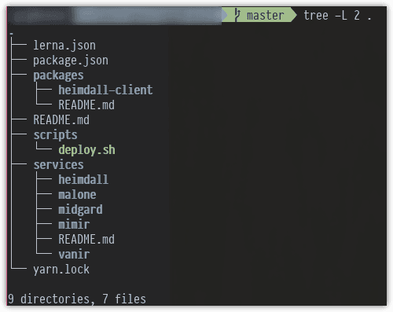Select the yarn.lock file entry
The height and width of the screenshot is (312, 393).
point(61,270)
